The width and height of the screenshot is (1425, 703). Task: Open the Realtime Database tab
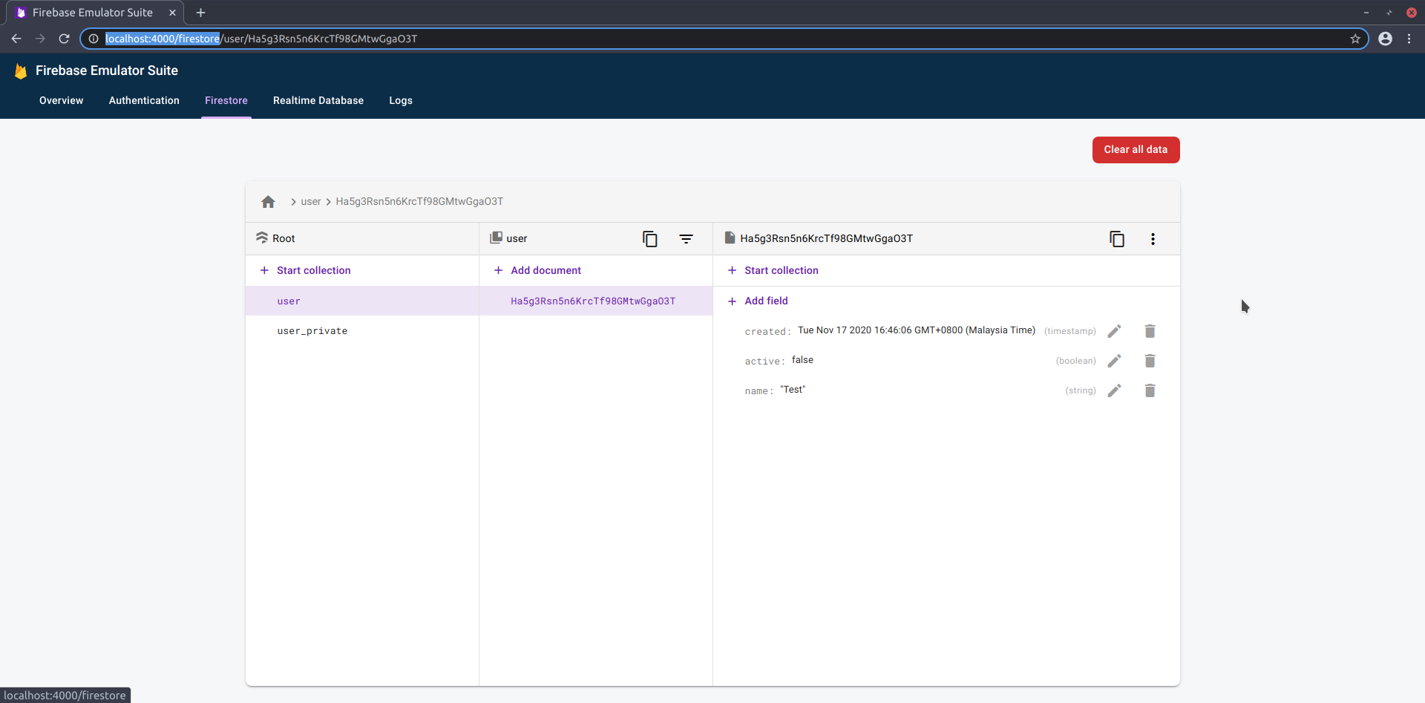pos(318,100)
